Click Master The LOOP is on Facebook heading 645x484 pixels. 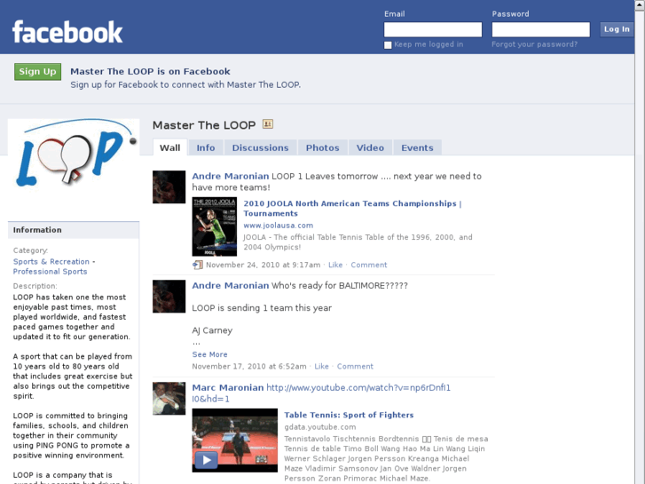pos(150,71)
